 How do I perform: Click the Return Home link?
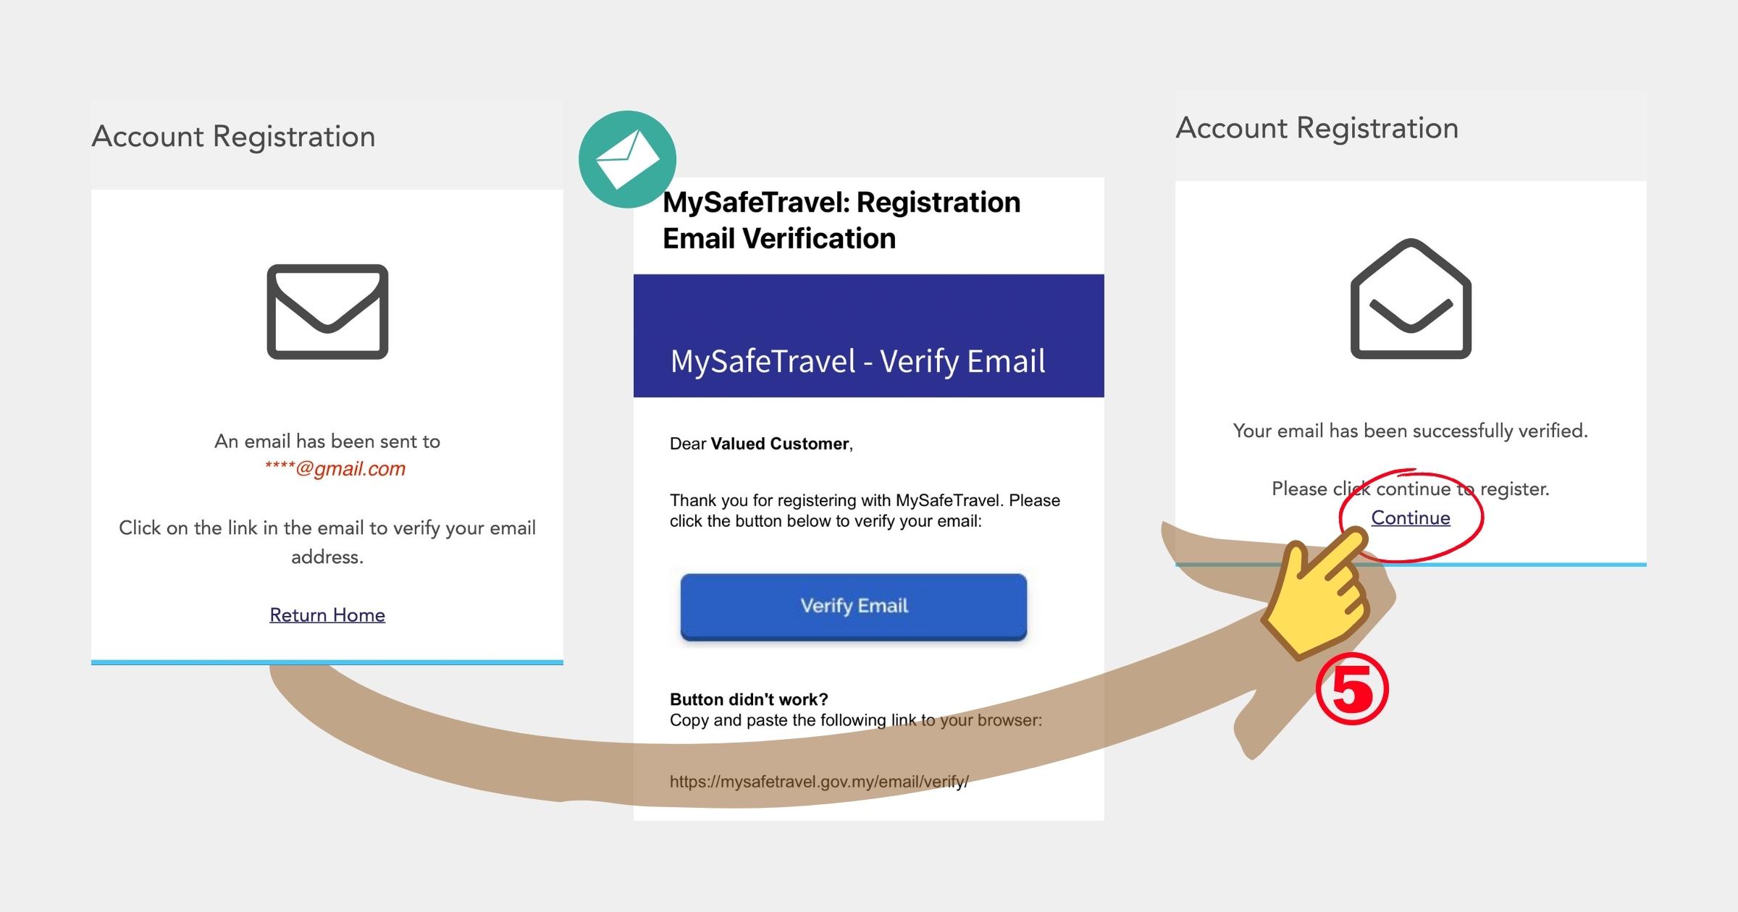[x=327, y=615]
